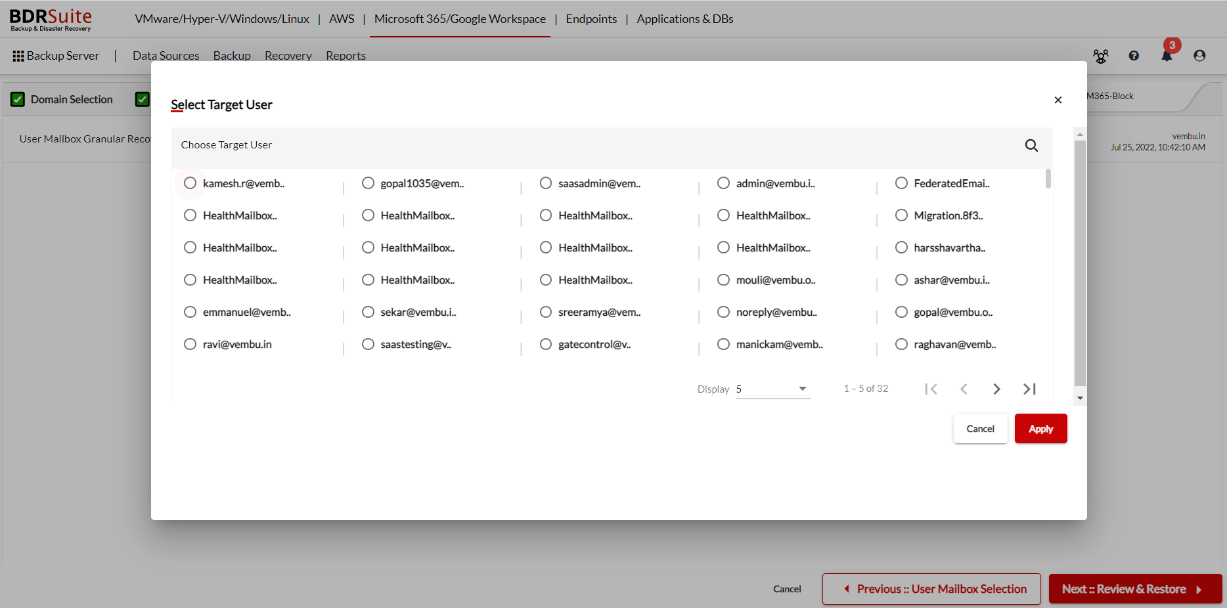Click Backup Server label
This screenshot has height=608, width=1227.
pyautogui.click(x=63, y=56)
